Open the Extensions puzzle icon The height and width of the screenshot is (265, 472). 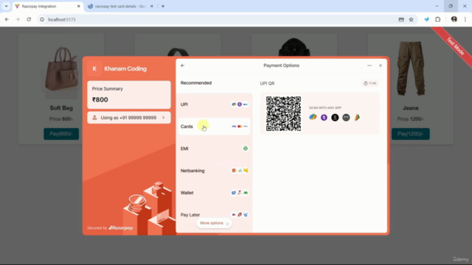(x=437, y=20)
